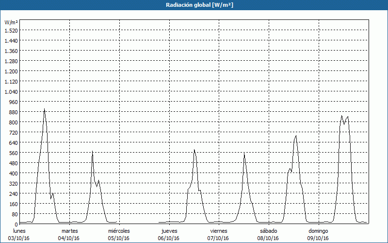Click the 'jueves' day label
The width and height of the screenshot is (388, 243).
point(169,231)
